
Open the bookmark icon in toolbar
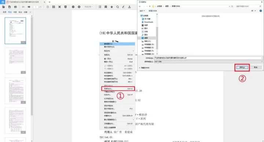click(x=106, y=7)
